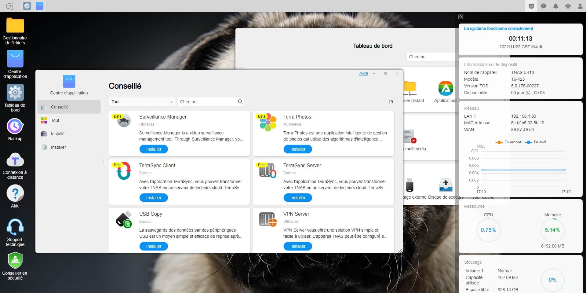The height and width of the screenshot is (293, 586).
Task: Click the En aval legend entry
Action: [535, 142]
